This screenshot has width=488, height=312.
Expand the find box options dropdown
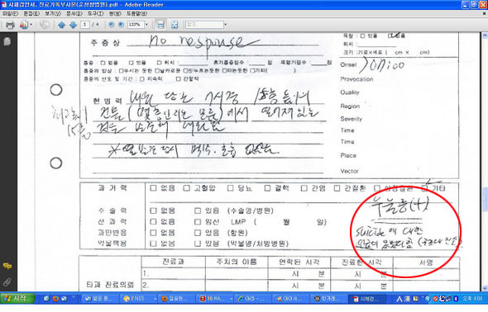click(x=226, y=25)
